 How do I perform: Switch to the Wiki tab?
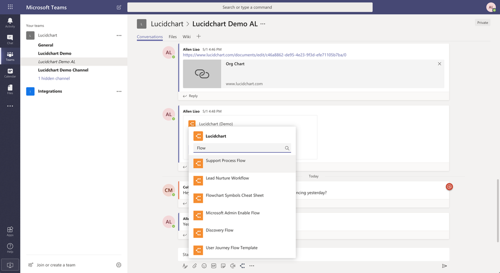186,37
